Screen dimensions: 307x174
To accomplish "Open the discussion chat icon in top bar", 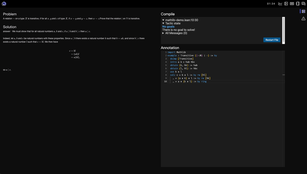I will pos(303,4).
